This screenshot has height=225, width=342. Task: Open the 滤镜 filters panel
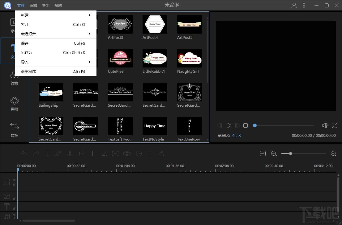tap(15, 78)
